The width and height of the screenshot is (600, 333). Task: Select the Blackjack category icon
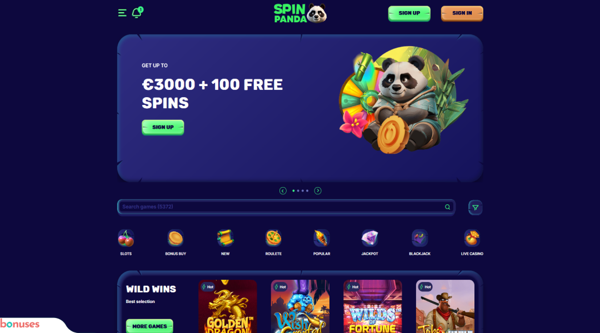420,243
